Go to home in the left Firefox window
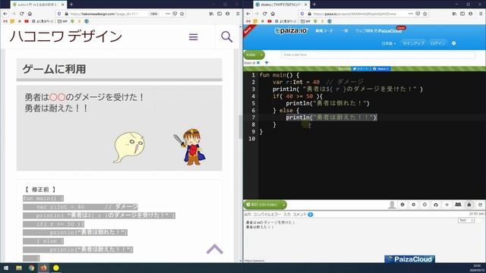 [30, 14]
